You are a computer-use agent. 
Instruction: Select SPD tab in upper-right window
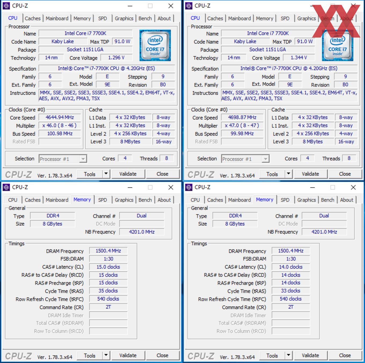coord(285,19)
